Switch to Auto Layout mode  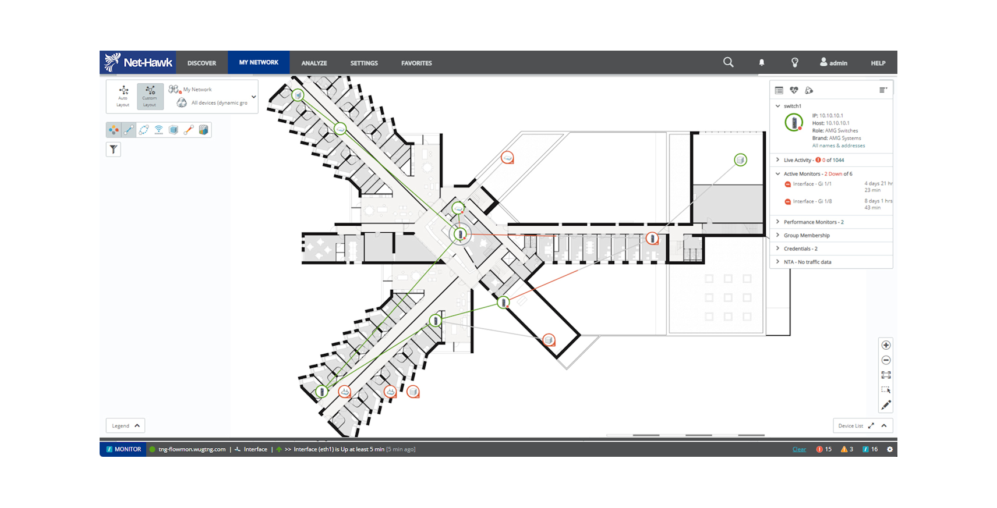[x=123, y=96]
